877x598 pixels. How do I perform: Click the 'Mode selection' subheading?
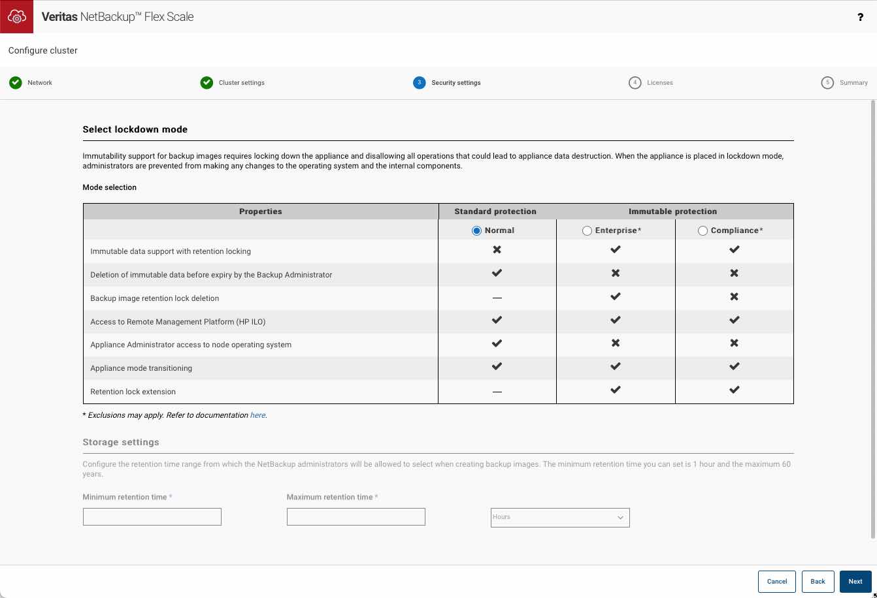(110, 187)
